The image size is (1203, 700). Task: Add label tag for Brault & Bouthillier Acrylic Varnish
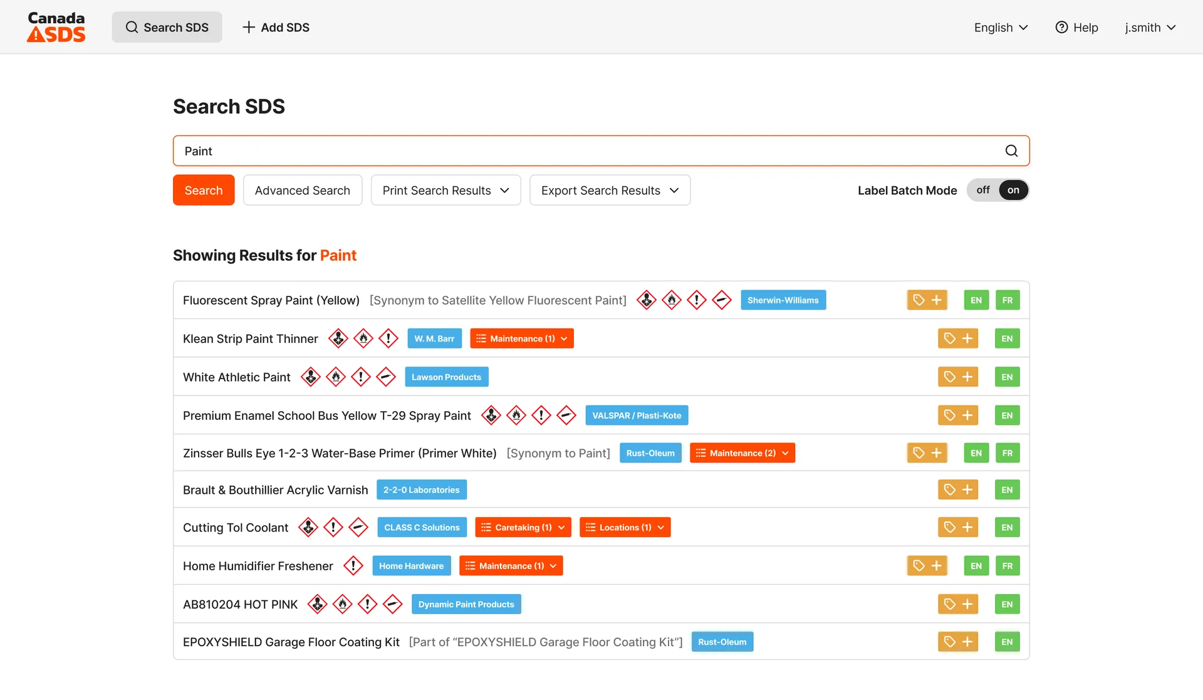[x=957, y=489]
